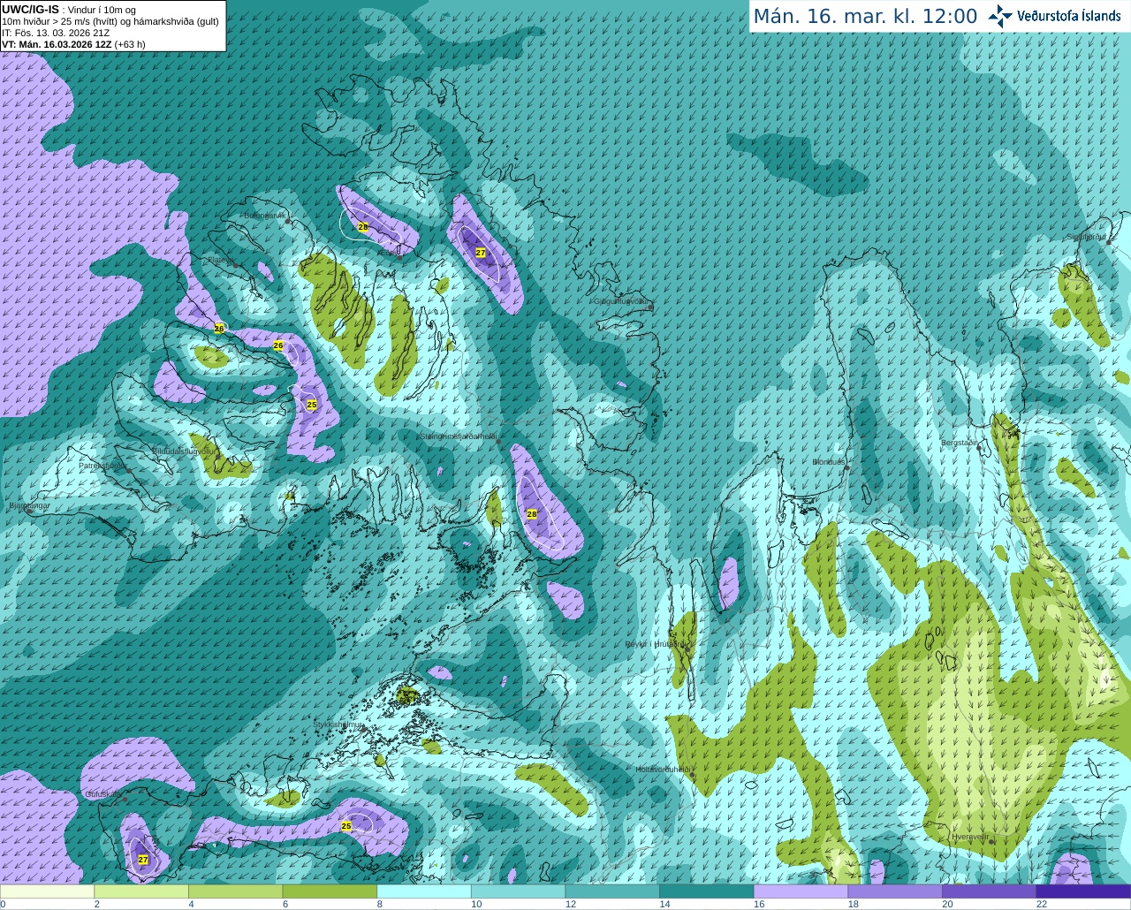Click the legend scale value 4

pos(191,904)
